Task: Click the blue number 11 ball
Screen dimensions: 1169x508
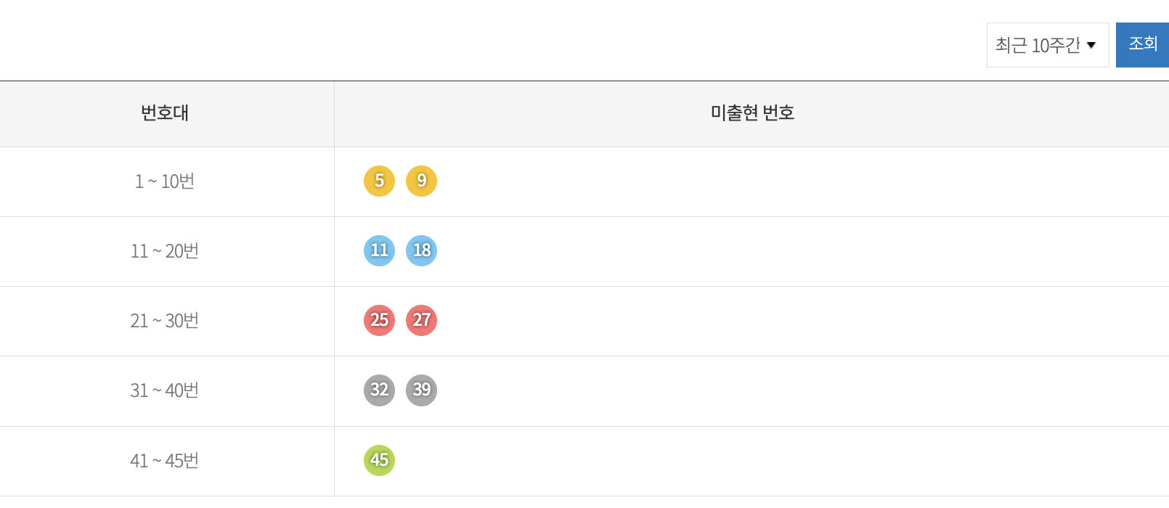Action: 378,250
